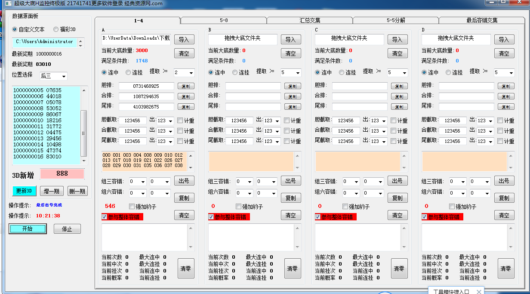530x294 pixels.
Task: Choose 连挂 radio in panel A
Action: coord(134,72)
